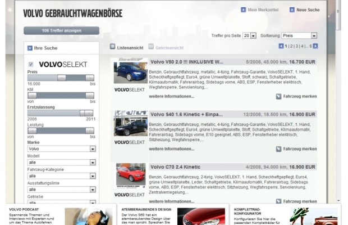Click the Volvo V50 2.0 listing title

(187, 62)
